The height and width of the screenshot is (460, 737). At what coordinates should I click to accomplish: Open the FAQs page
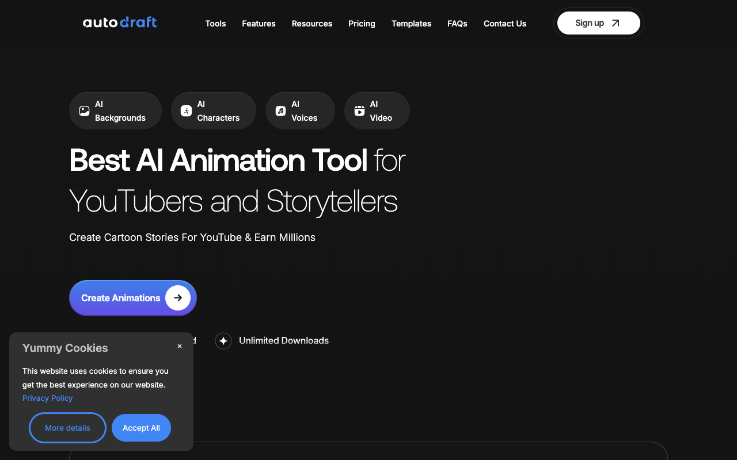[457, 24]
